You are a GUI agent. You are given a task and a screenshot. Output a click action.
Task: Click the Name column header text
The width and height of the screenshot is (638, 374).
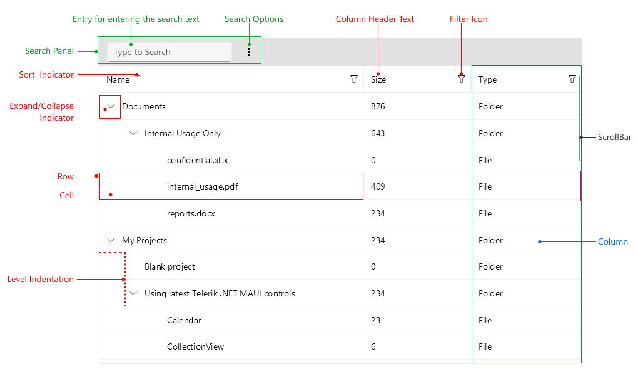[x=118, y=79]
